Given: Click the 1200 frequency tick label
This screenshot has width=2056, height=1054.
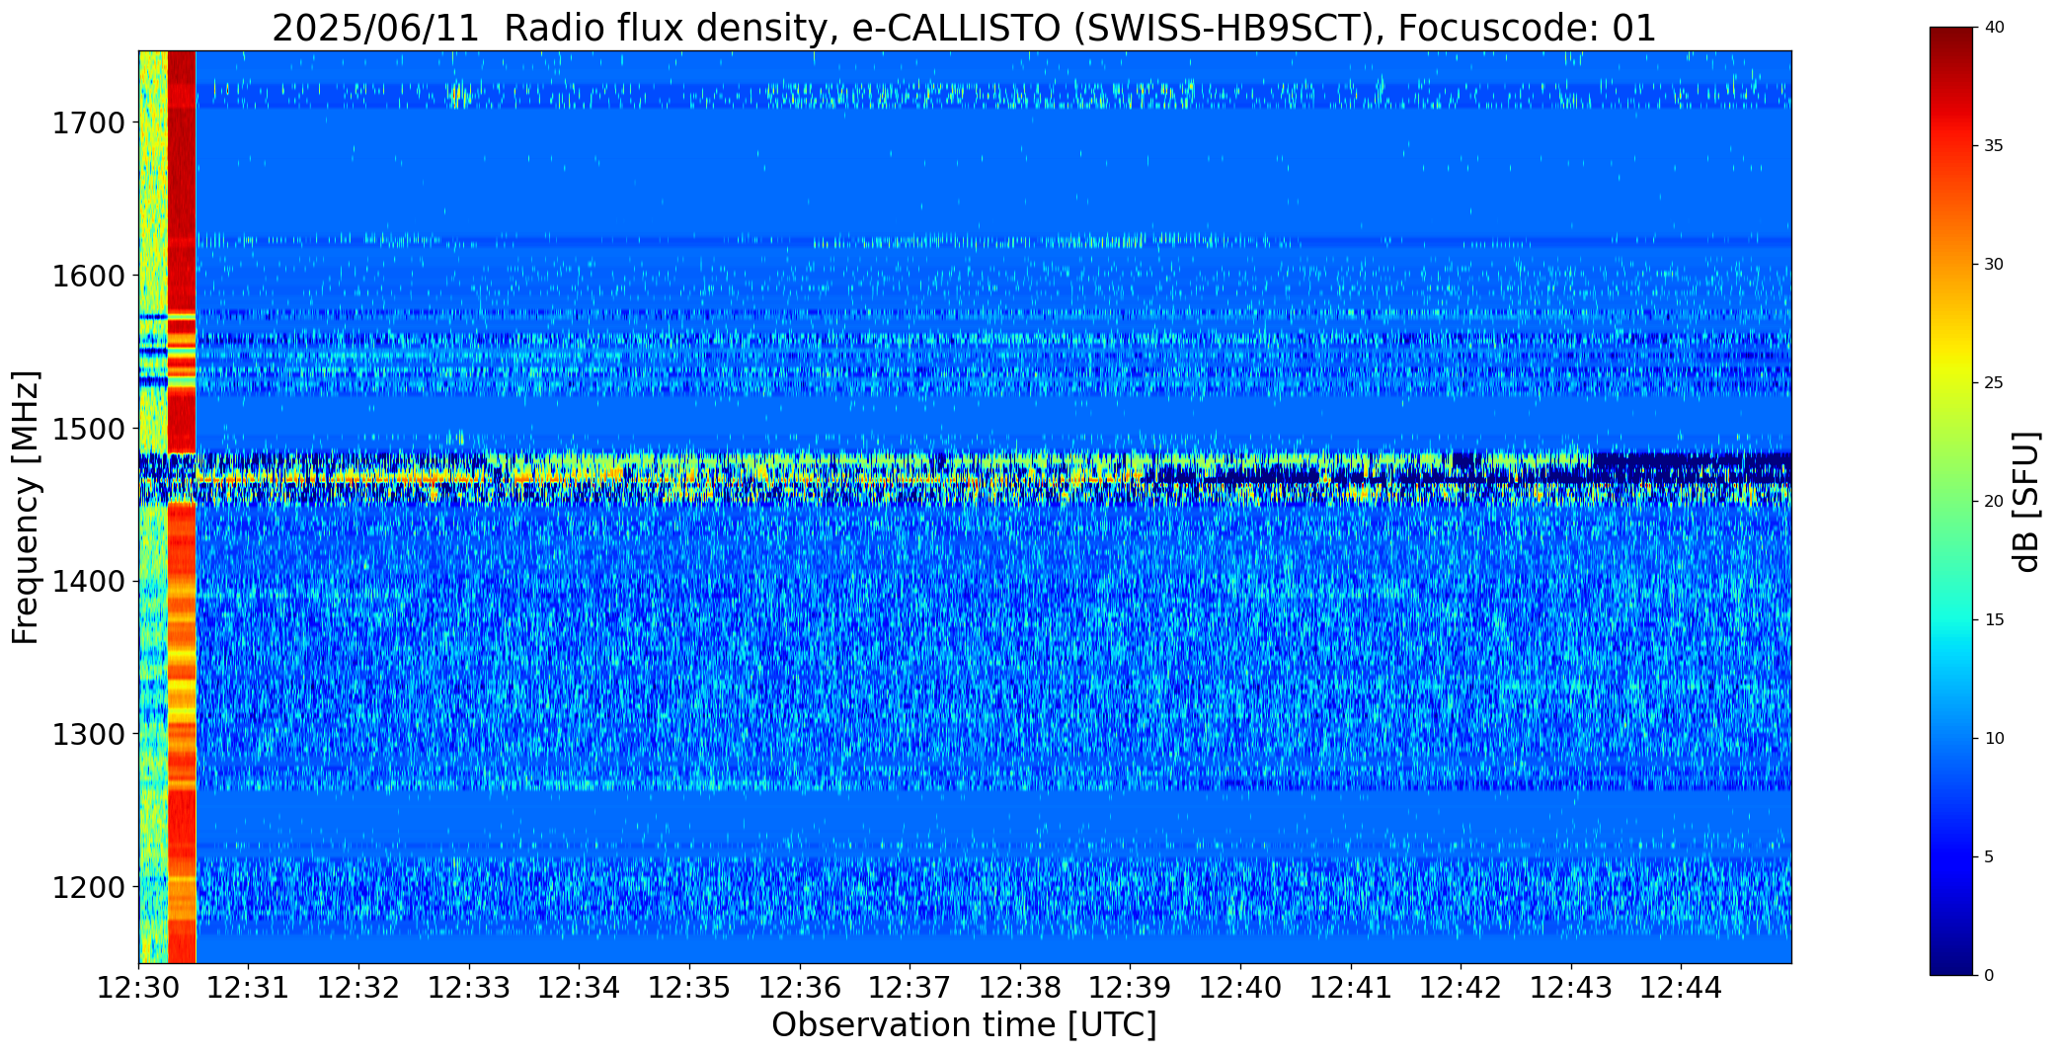Looking at the screenshot, I should (88, 887).
